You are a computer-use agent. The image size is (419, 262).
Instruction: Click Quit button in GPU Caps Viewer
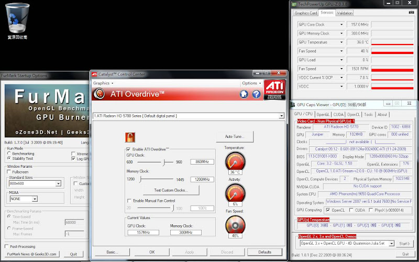(405, 254)
